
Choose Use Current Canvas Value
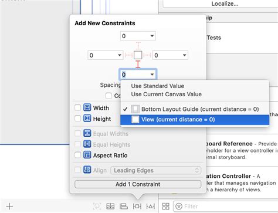coord(167,94)
